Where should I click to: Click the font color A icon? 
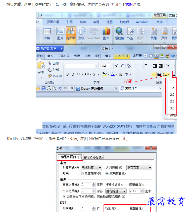click(113, 74)
